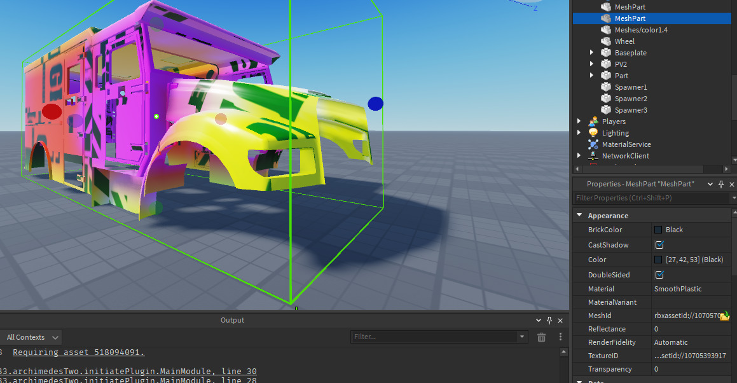This screenshot has width=737, height=383.
Task: Open the Output filter dropdown arrow
Action: (x=521, y=337)
